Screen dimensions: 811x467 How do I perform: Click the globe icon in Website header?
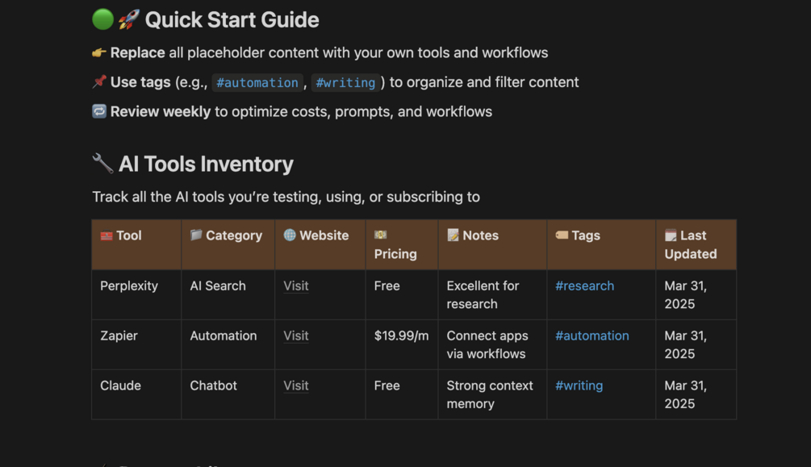tap(290, 236)
